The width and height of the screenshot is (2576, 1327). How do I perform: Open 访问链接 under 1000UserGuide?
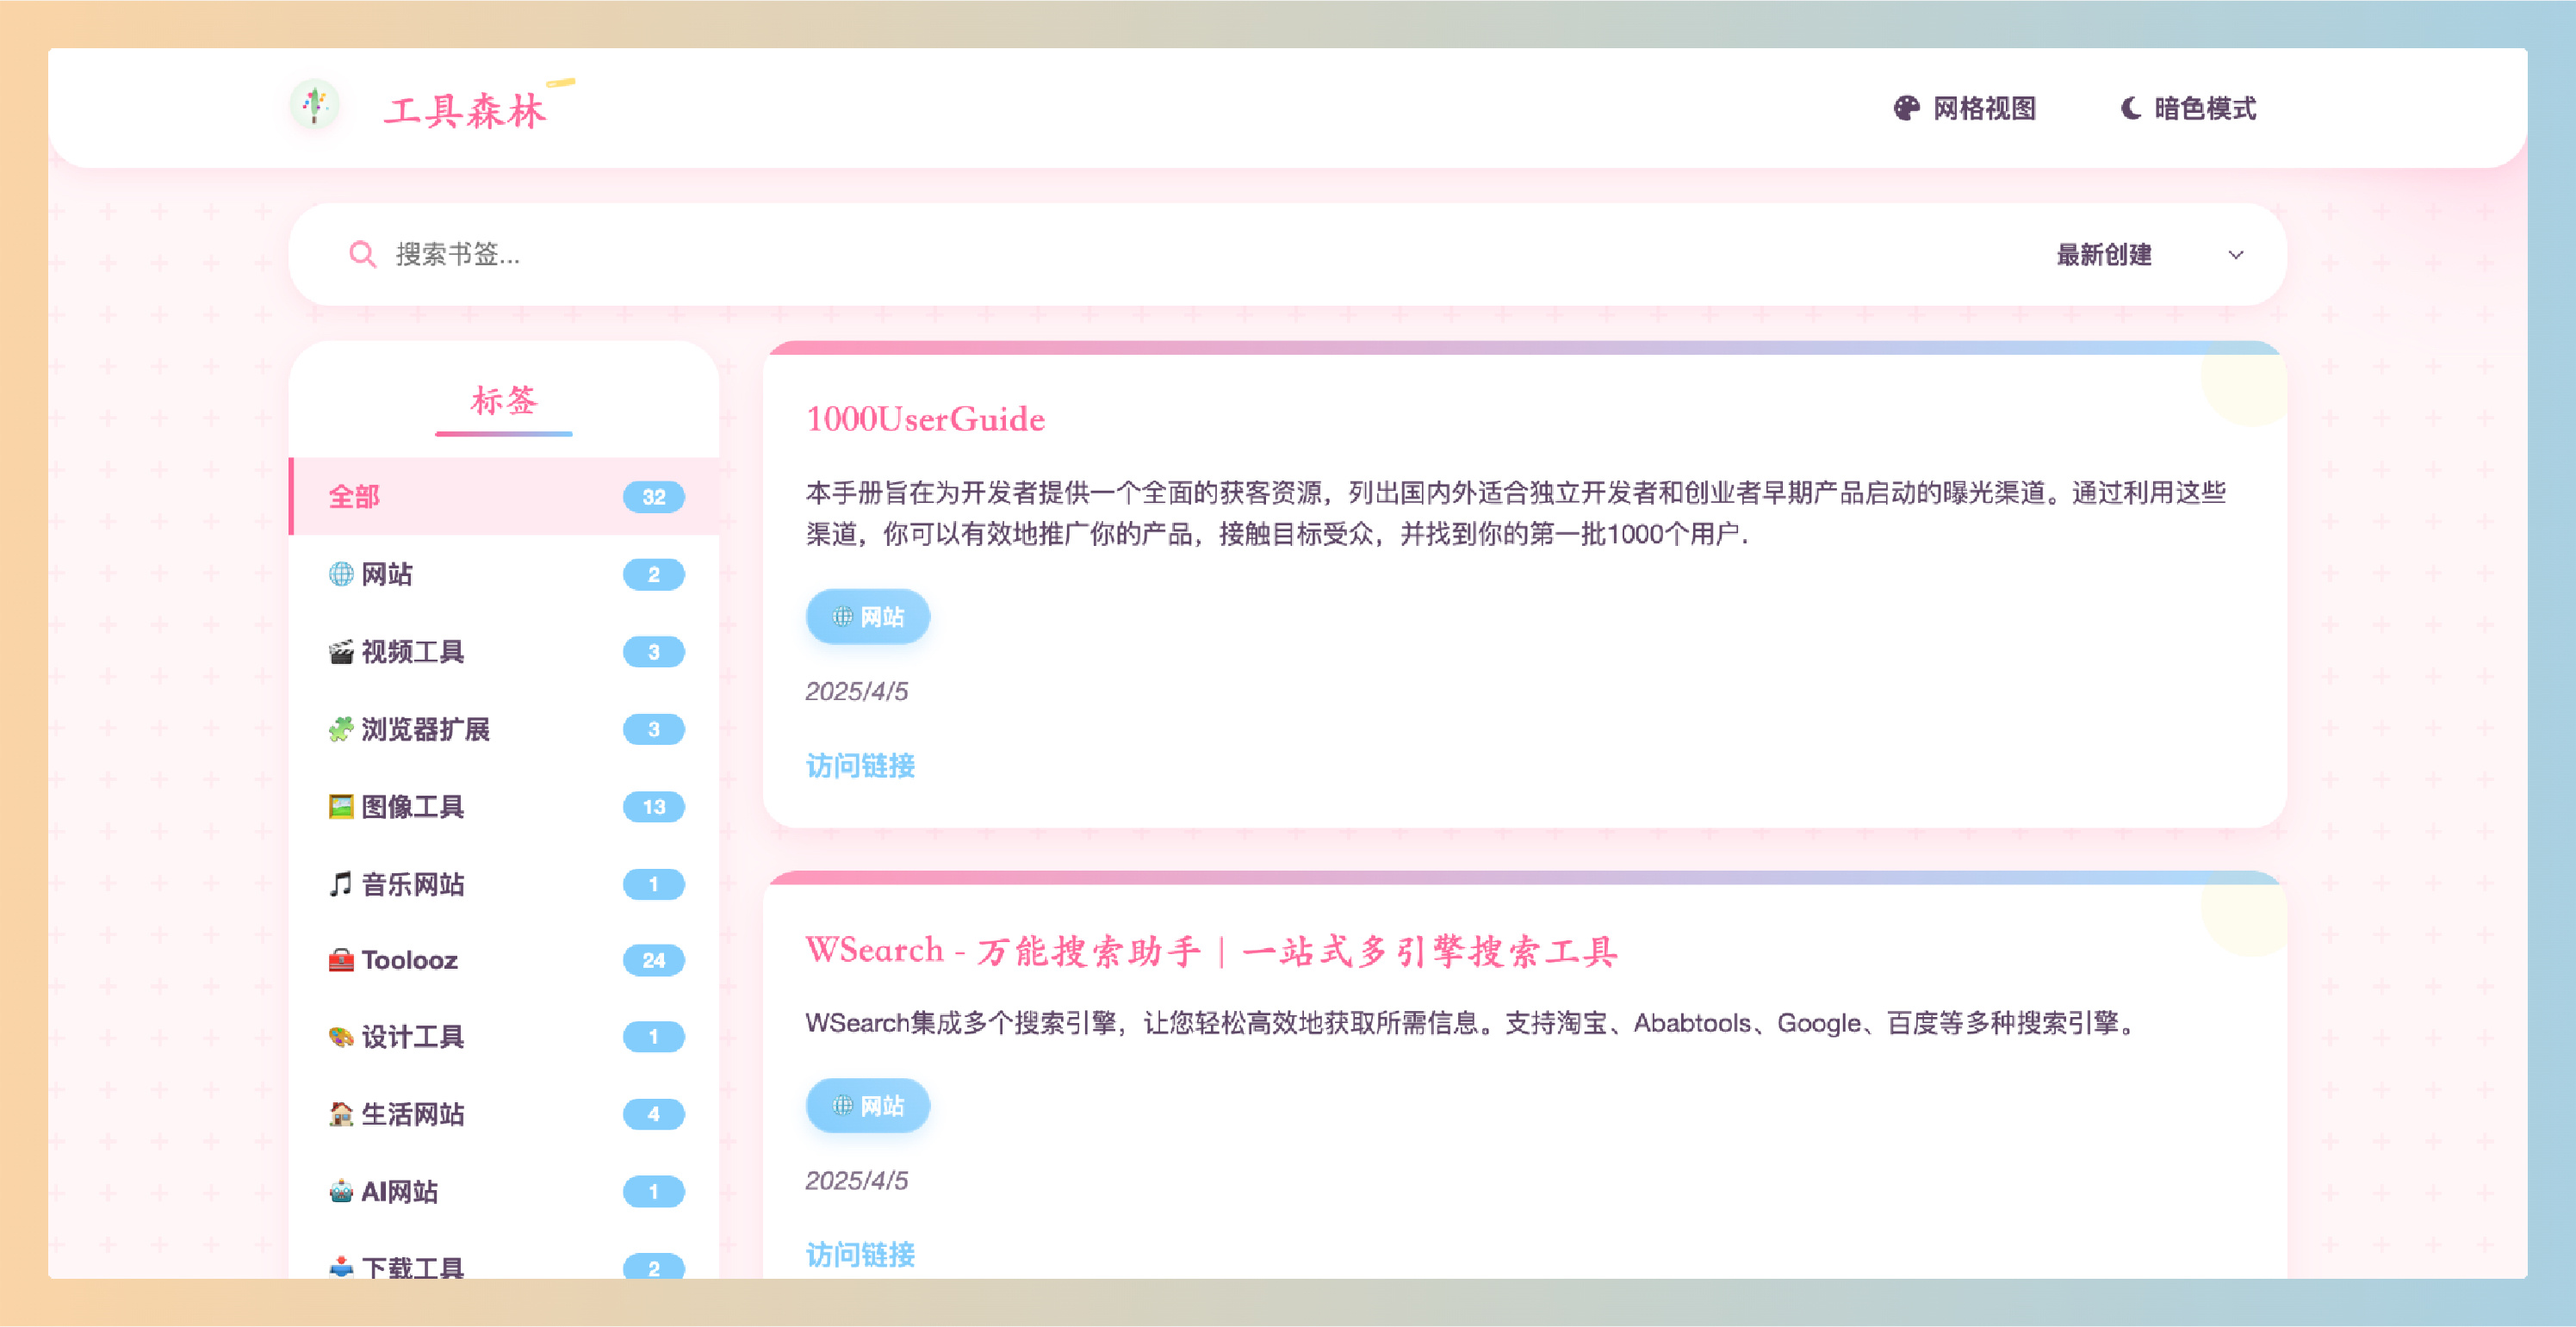point(860,766)
